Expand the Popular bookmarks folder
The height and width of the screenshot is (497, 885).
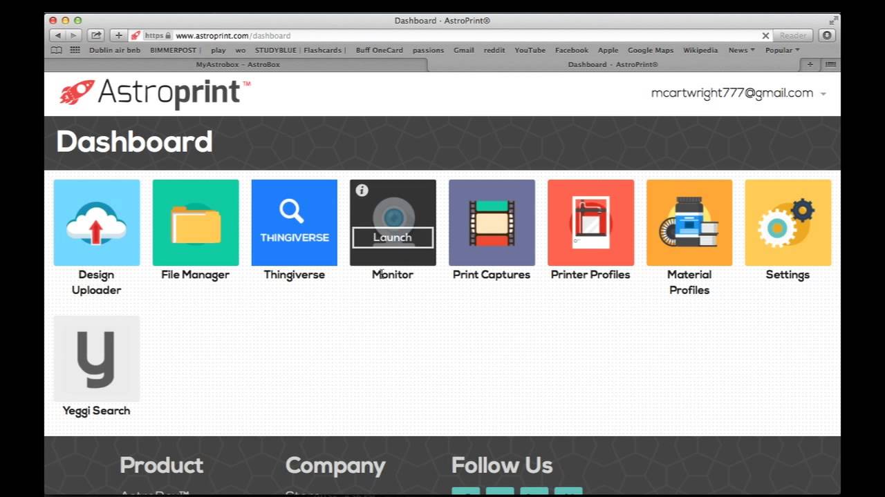(782, 50)
